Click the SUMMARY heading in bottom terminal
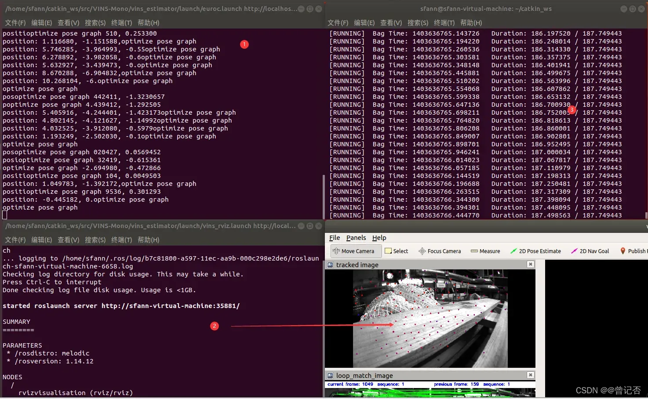Screen dimensions: 648x399 tap(16, 322)
